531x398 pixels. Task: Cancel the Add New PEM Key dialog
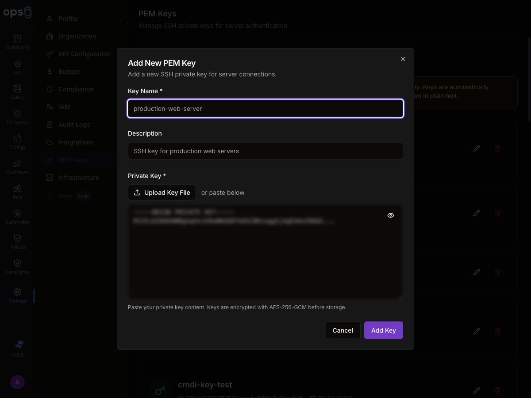[342, 330]
